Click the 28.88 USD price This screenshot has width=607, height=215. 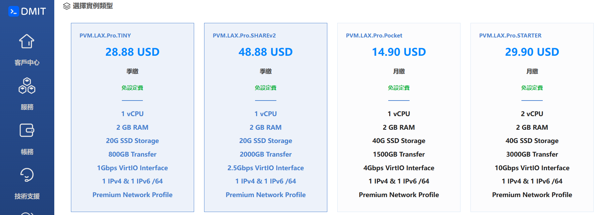(x=133, y=52)
